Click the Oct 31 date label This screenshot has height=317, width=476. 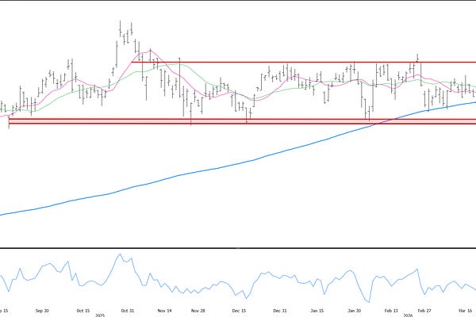pyautogui.click(x=128, y=311)
